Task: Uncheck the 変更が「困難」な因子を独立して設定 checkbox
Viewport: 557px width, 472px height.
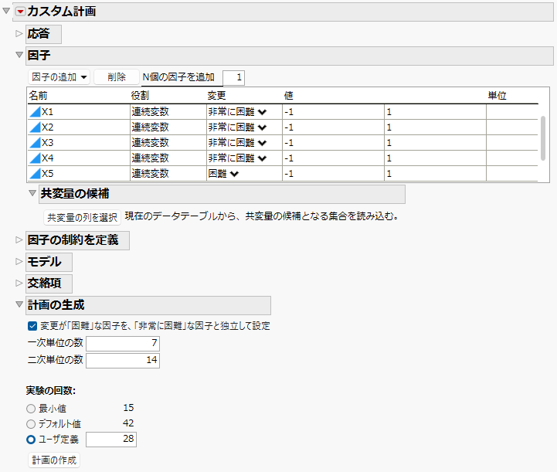Action: [x=32, y=326]
